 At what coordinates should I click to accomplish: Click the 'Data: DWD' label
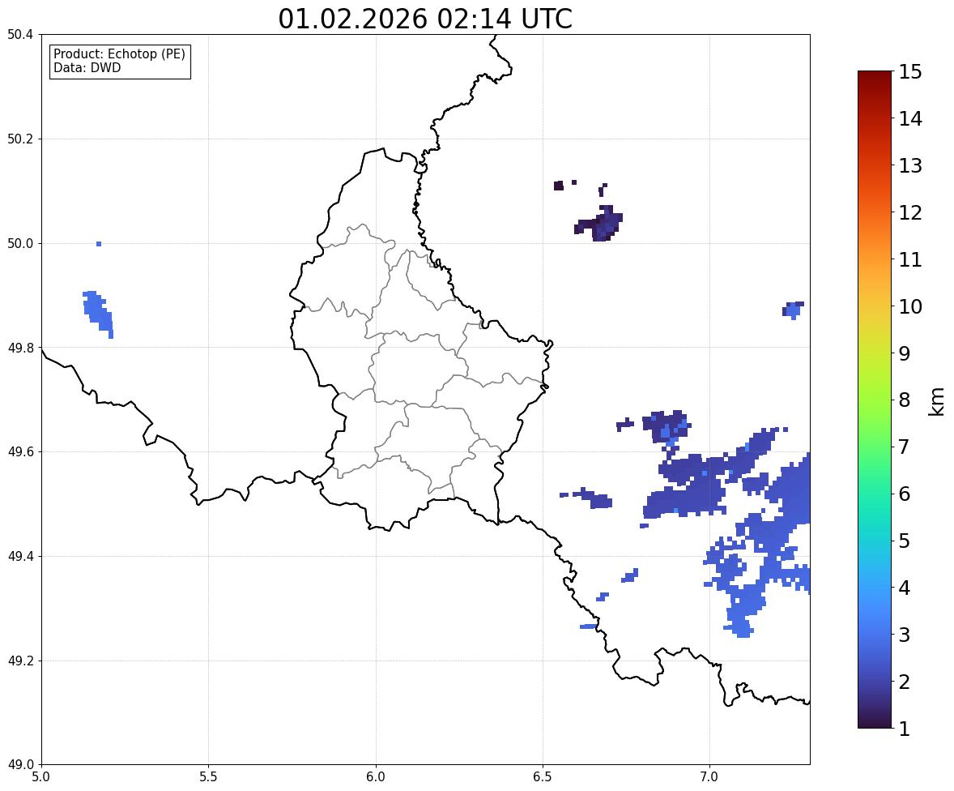(87, 67)
